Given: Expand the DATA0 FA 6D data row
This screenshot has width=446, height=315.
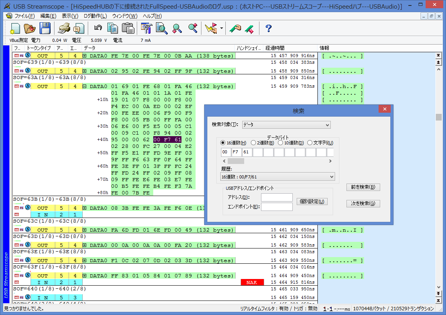Looking at the screenshot, I should coord(85,230).
